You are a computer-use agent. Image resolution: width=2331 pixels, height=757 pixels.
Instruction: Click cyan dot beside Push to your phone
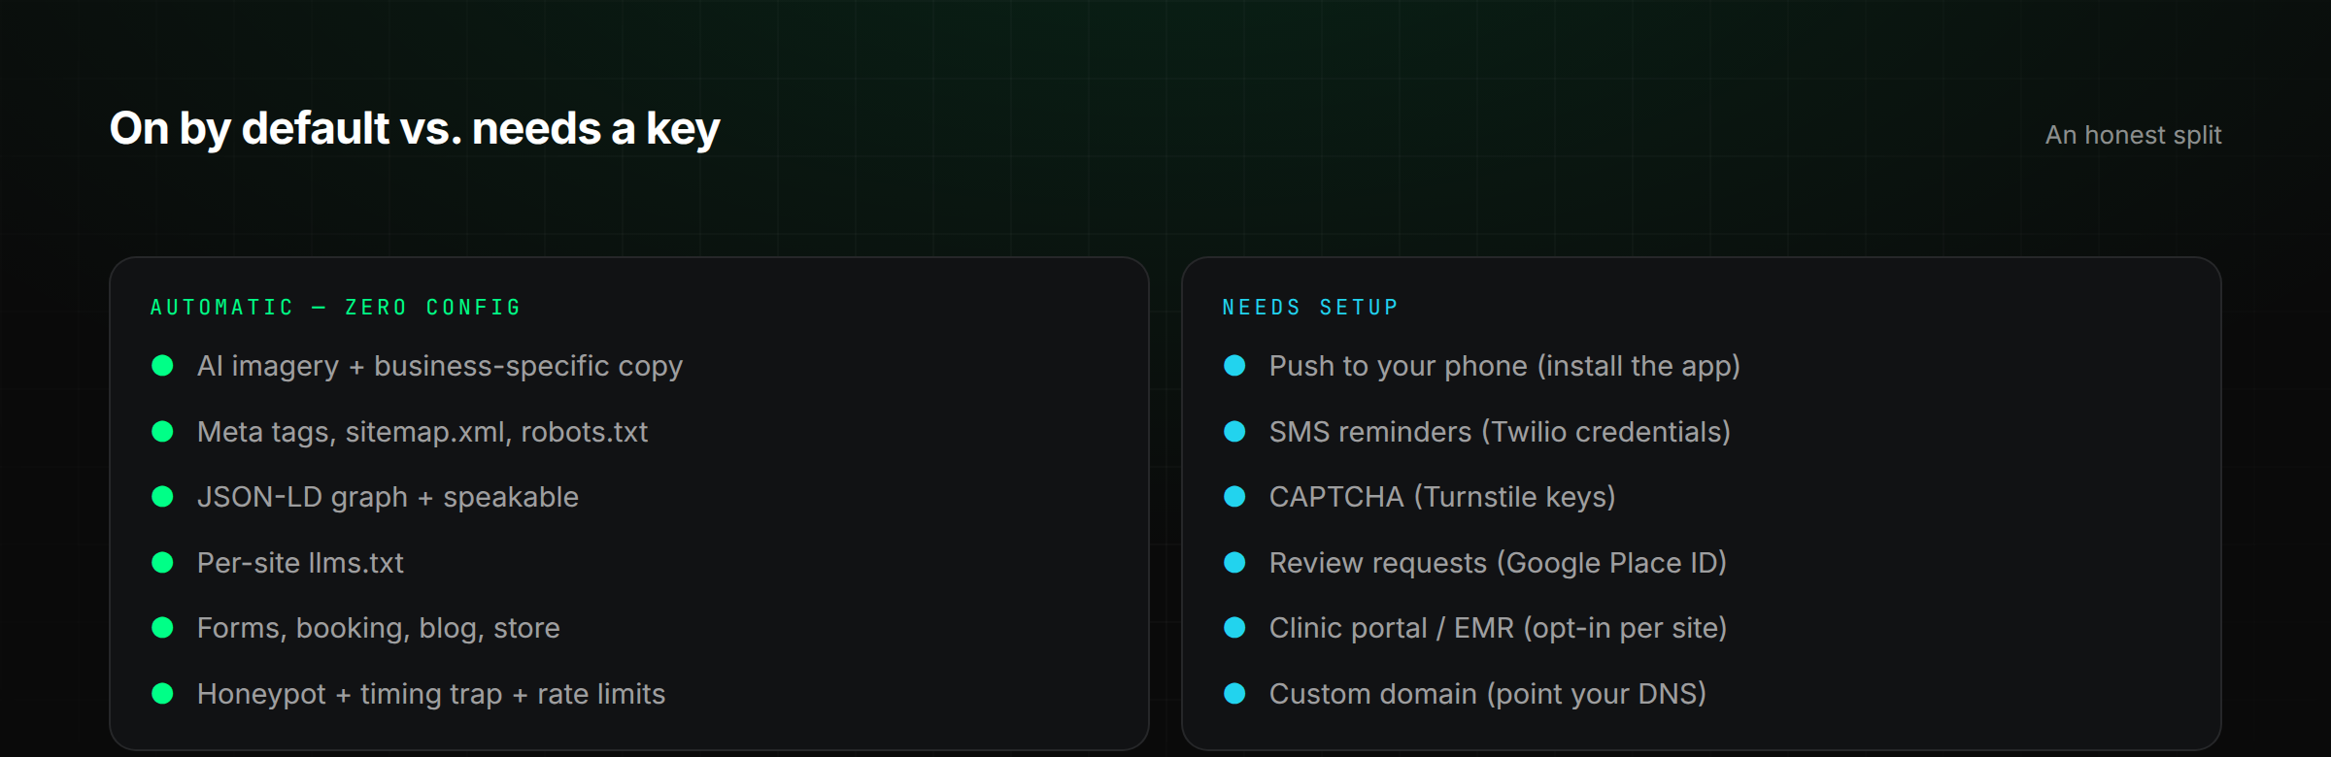pyautogui.click(x=1234, y=366)
